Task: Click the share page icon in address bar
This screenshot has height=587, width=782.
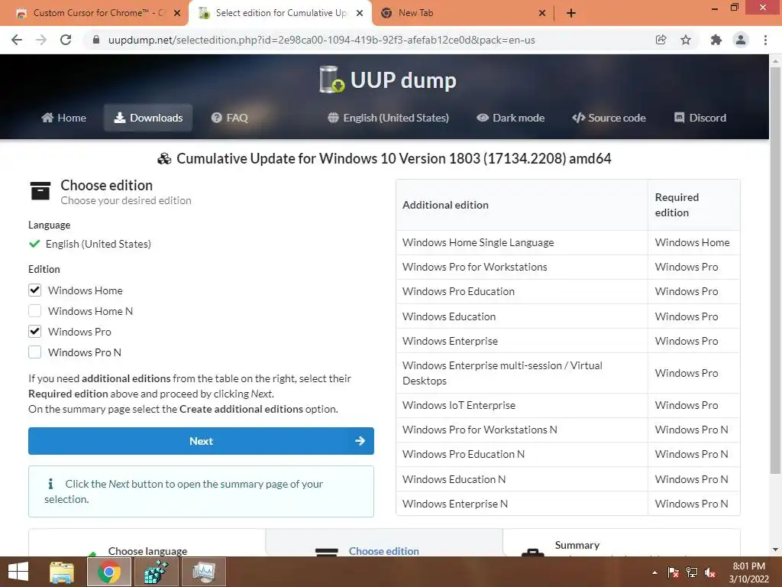Action: 661,40
